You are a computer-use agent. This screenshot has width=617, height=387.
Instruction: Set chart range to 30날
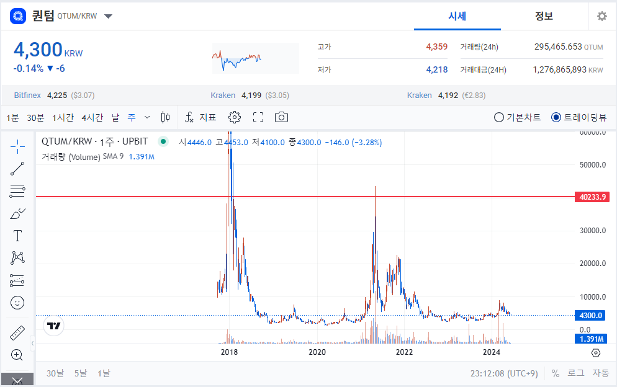[55, 373]
